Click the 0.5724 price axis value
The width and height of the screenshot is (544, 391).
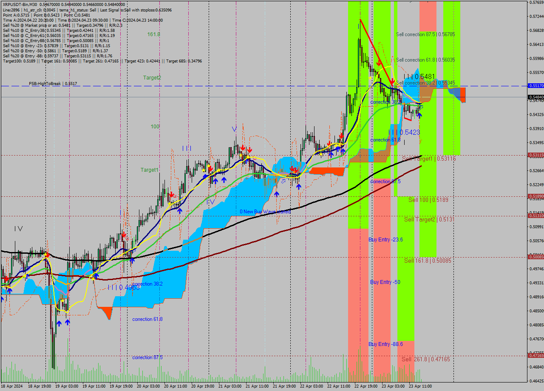click(537, 17)
